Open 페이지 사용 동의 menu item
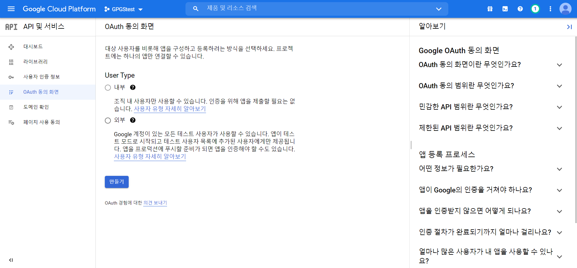 click(x=48, y=122)
